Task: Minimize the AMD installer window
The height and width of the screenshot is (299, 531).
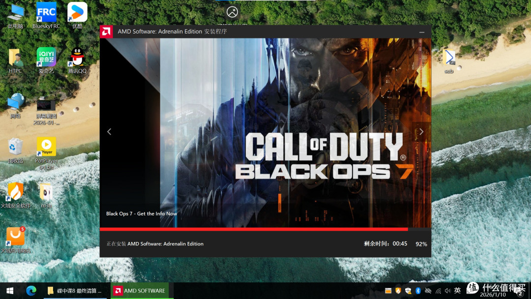Action: pyautogui.click(x=422, y=32)
